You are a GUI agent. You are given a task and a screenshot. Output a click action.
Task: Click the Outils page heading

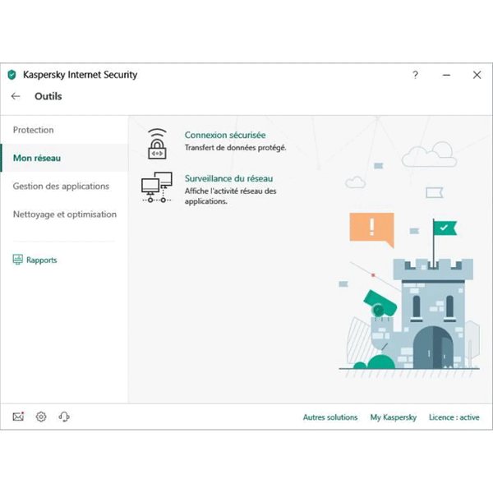point(48,96)
